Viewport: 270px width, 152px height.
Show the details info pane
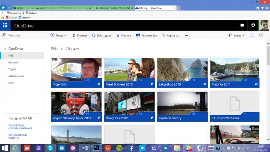click(x=261, y=35)
